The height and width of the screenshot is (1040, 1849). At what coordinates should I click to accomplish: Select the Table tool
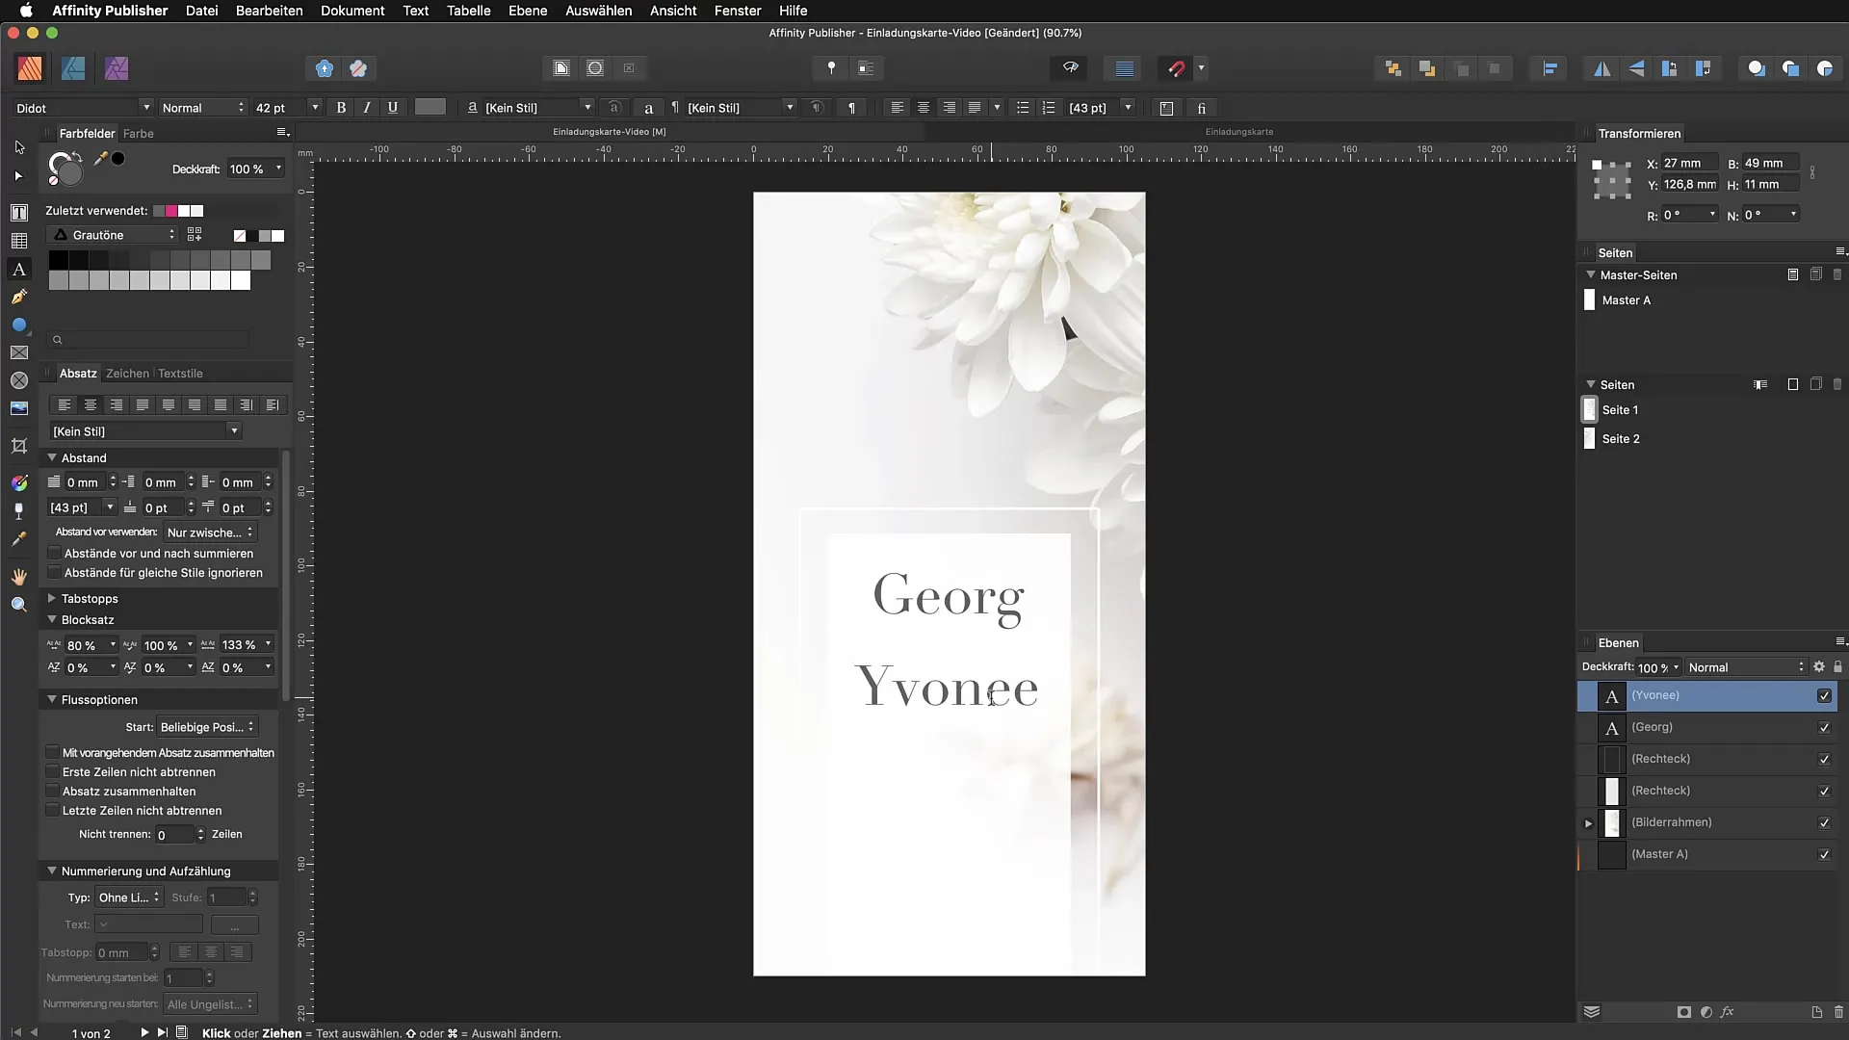tap(19, 241)
